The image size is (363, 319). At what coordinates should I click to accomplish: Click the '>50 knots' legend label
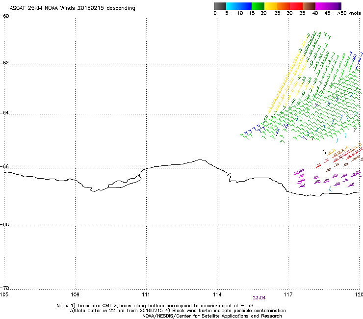pyautogui.click(x=349, y=13)
